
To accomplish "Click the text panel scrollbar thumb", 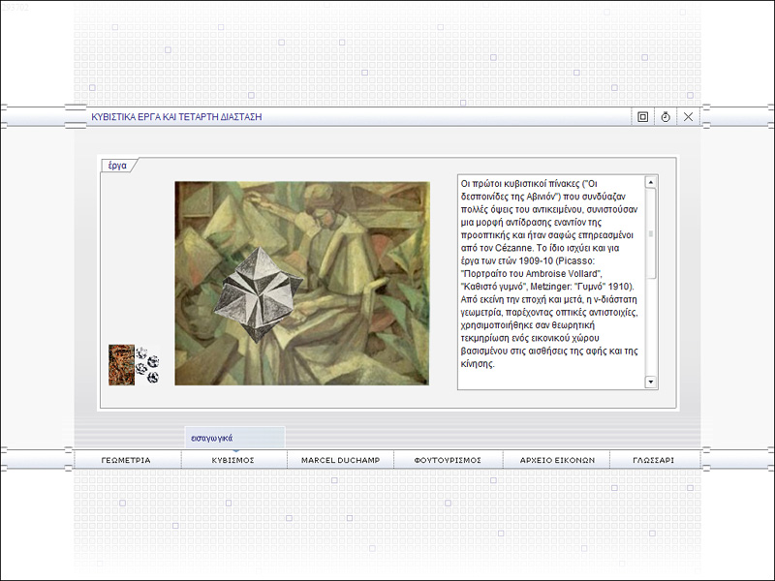I will coord(651,233).
